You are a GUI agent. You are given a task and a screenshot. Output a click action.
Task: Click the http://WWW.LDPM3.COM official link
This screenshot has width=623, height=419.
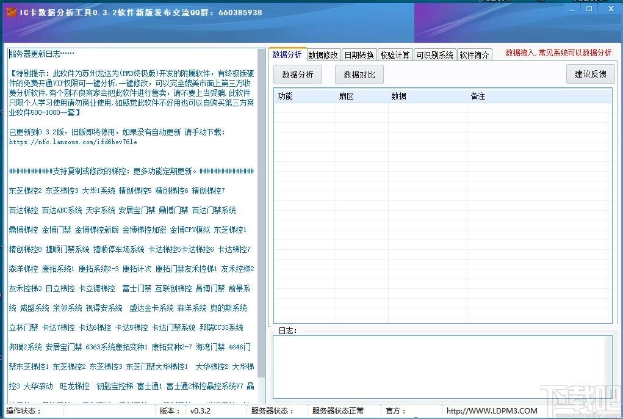[x=492, y=410]
